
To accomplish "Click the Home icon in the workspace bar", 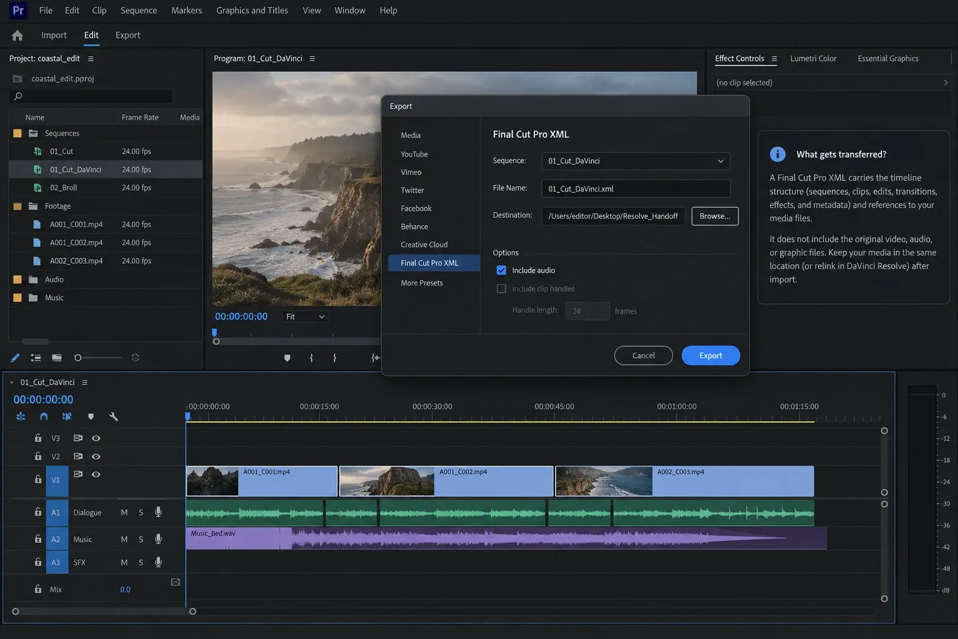I will tap(17, 36).
